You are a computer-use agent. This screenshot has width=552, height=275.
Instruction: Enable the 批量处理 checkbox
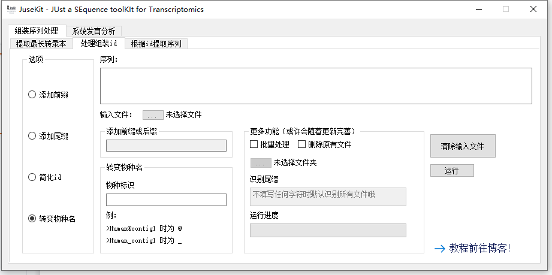tap(254, 144)
